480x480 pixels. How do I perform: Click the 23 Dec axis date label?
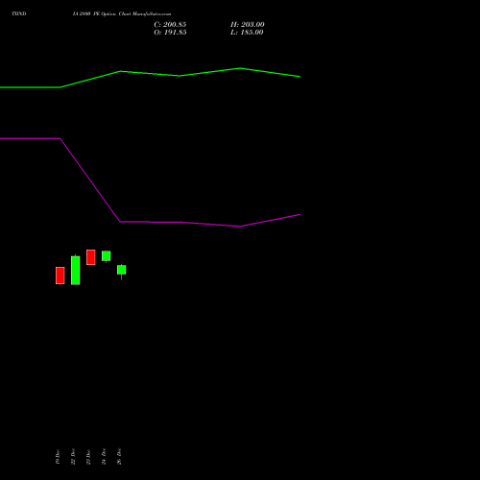pos(88,457)
